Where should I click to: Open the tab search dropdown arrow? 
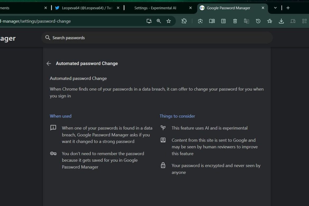(275, 8)
